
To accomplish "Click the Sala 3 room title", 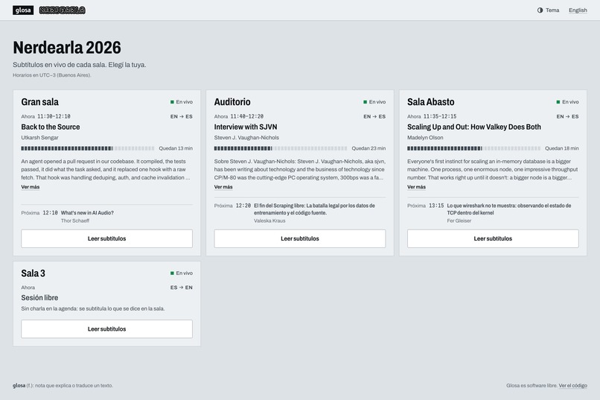I will coord(33,273).
